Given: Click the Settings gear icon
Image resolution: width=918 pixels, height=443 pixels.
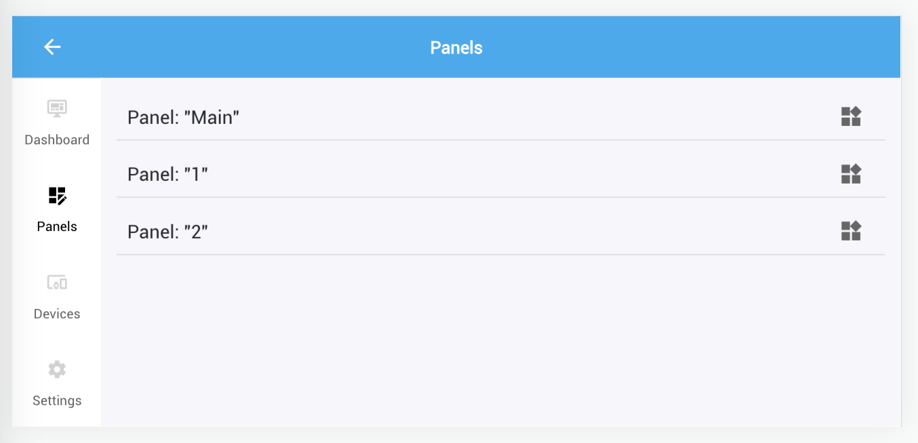Looking at the screenshot, I should [57, 369].
